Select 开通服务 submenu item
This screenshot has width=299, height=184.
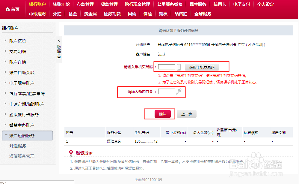tap(18, 146)
